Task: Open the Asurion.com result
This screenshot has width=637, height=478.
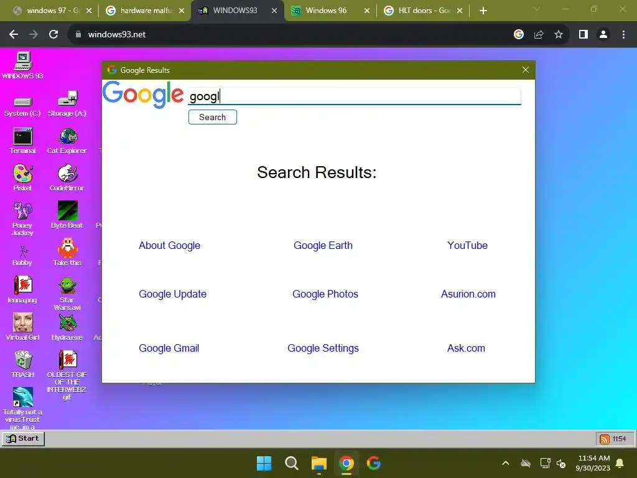Action: (x=468, y=294)
